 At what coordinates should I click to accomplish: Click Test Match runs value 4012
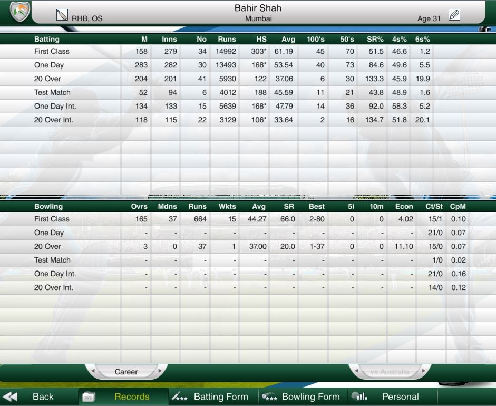click(x=227, y=92)
